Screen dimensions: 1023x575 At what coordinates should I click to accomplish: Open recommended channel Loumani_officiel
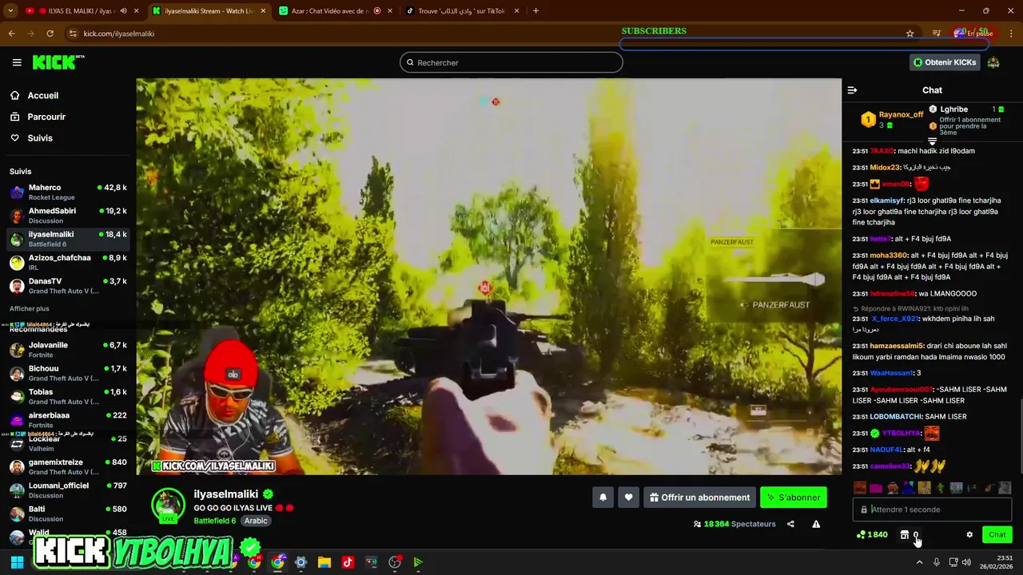click(68, 490)
